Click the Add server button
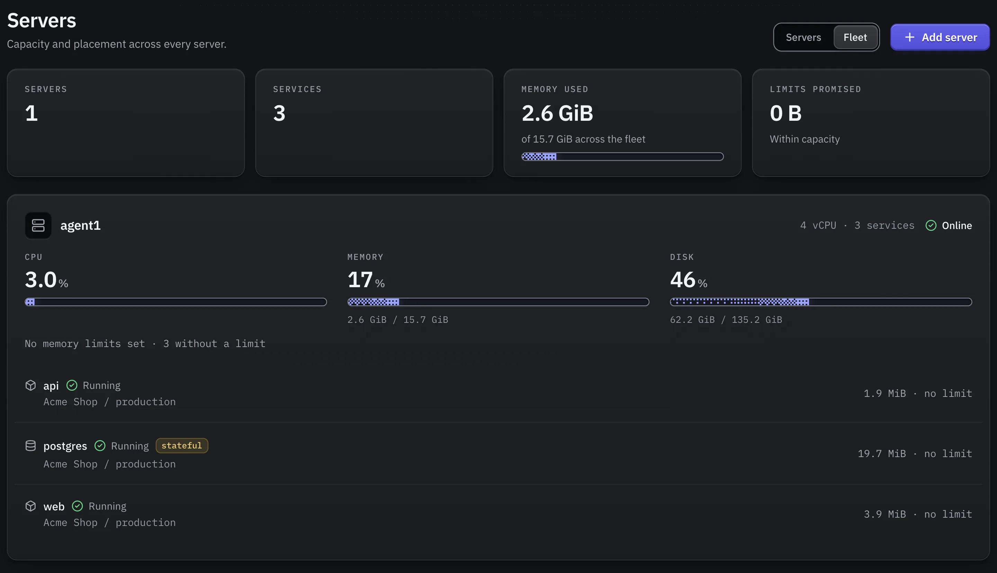 pos(940,37)
